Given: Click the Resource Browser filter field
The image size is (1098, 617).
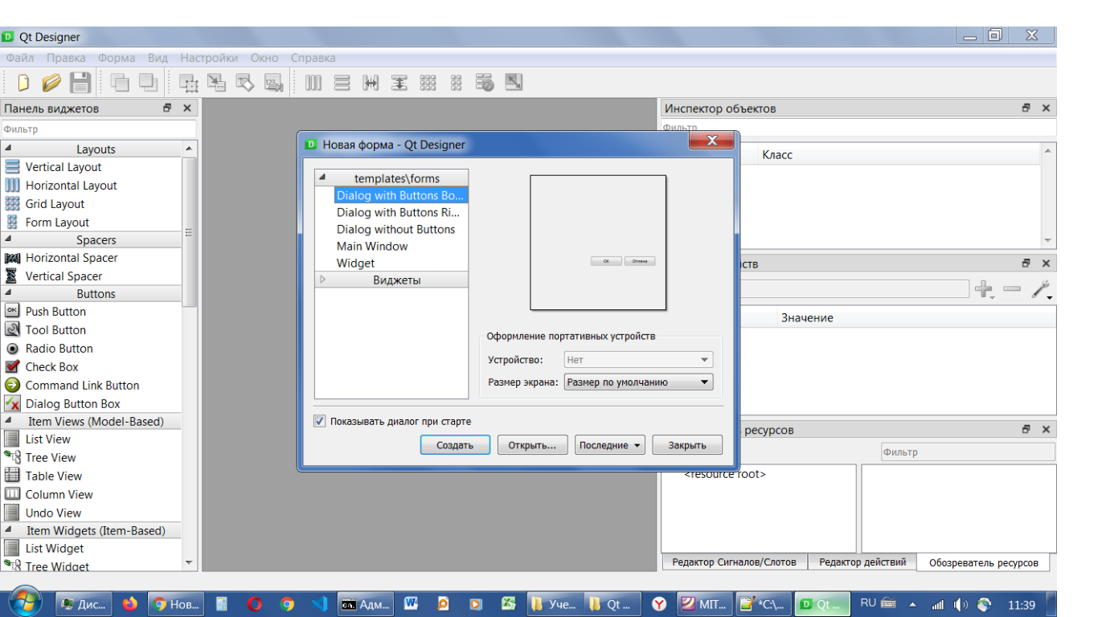Looking at the screenshot, I should [968, 452].
